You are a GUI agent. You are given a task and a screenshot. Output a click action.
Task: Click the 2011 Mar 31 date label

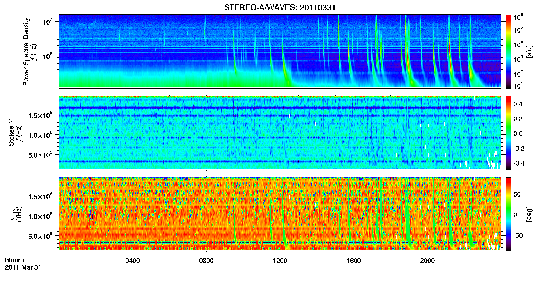pyautogui.click(x=23, y=267)
